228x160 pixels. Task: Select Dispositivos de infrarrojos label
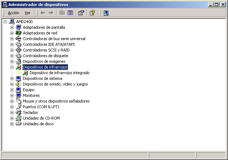click(45, 67)
